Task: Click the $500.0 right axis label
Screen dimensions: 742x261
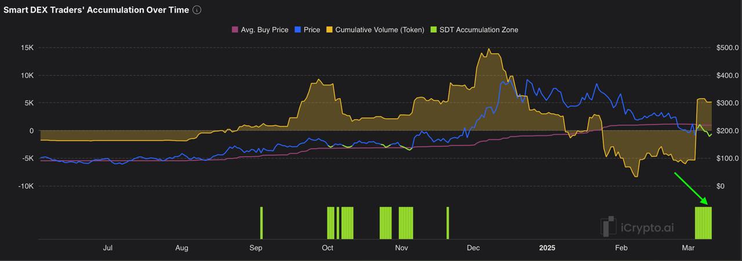Action: (x=727, y=47)
